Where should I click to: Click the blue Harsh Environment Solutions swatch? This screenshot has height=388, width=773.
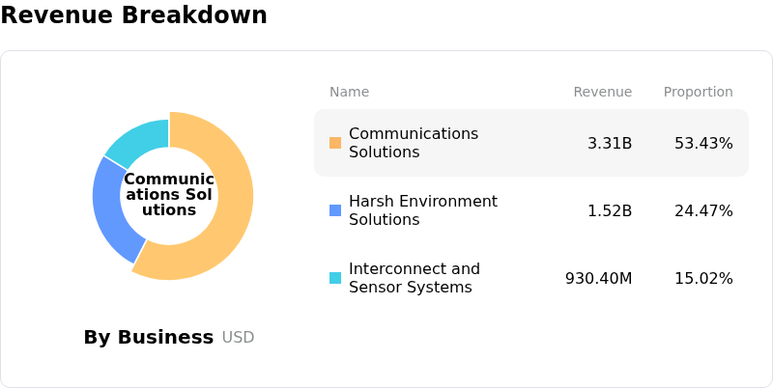(335, 210)
